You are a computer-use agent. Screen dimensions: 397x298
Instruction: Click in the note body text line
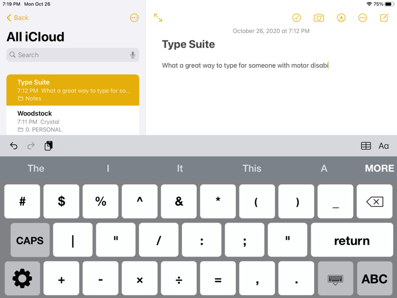245,65
